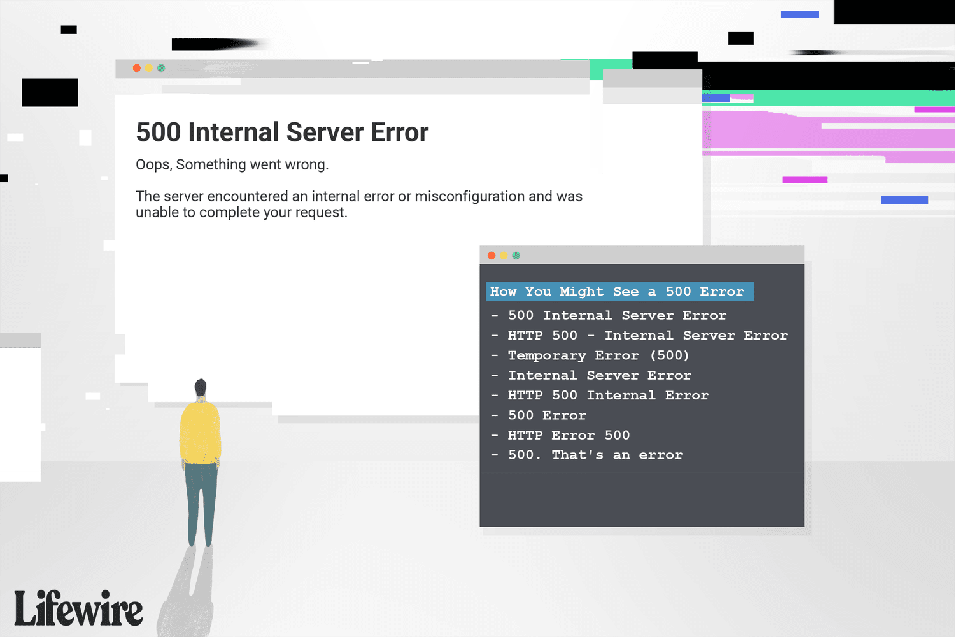Viewport: 955px width, 637px height.
Task: Select the 'HTTP 500 Internal Error' line
Action: [x=600, y=395]
